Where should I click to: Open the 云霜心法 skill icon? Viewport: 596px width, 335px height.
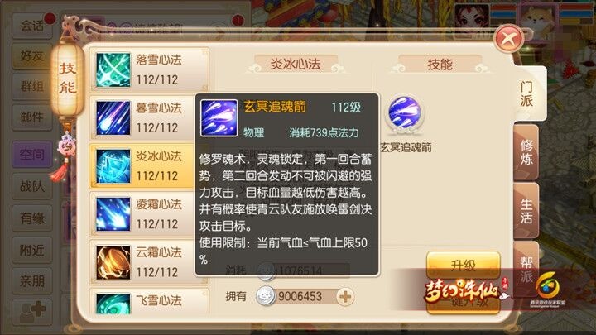click(113, 262)
